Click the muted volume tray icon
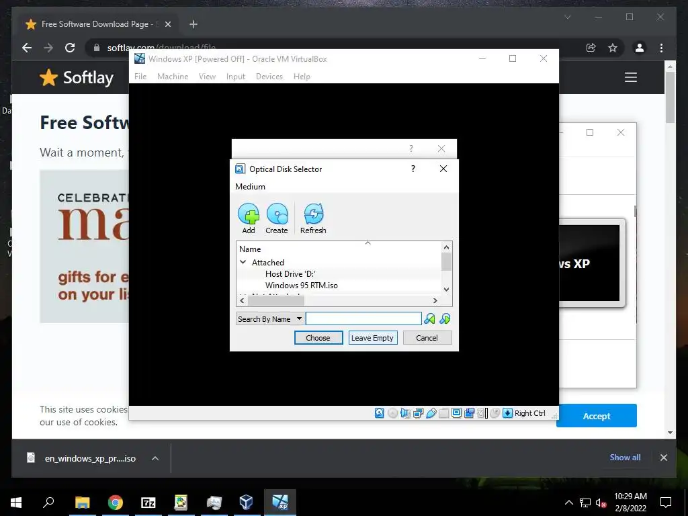 tap(601, 503)
